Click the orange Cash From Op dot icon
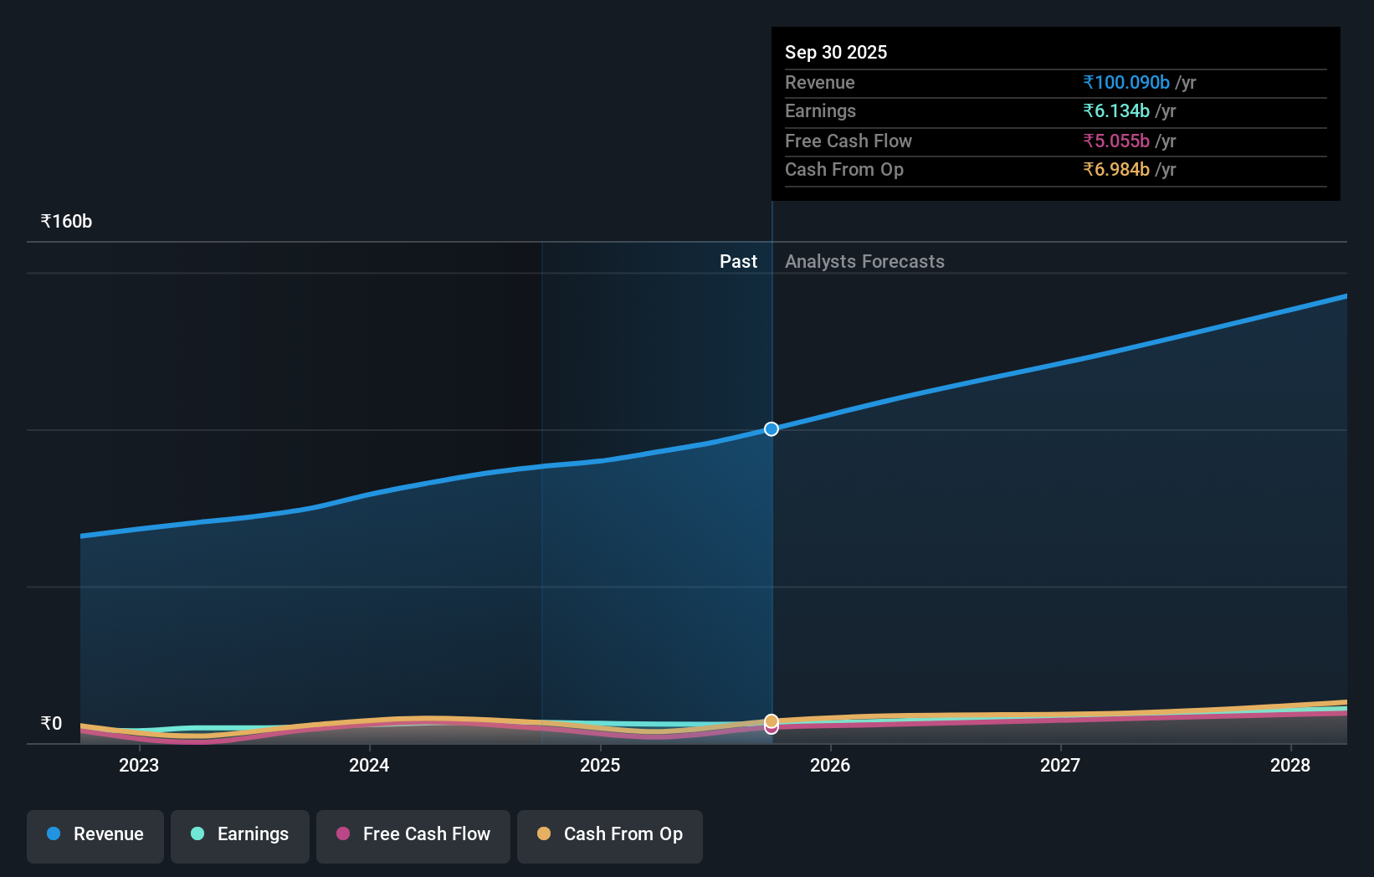The width and height of the screenshot is (1374, 877). (544, 834)
